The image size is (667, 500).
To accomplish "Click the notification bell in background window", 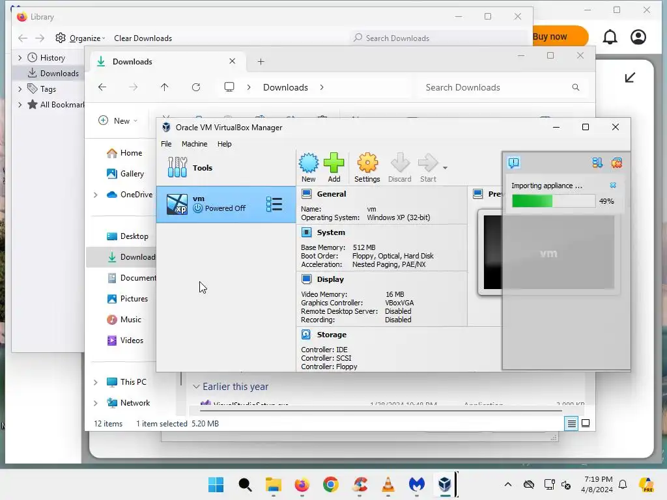I will click(x=610, y=37).
